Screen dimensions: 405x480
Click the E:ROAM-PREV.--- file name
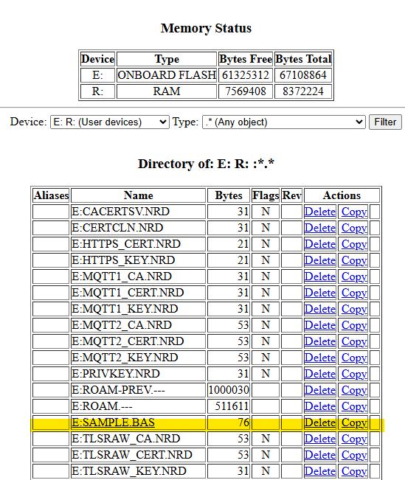click(x=118, y=390)
